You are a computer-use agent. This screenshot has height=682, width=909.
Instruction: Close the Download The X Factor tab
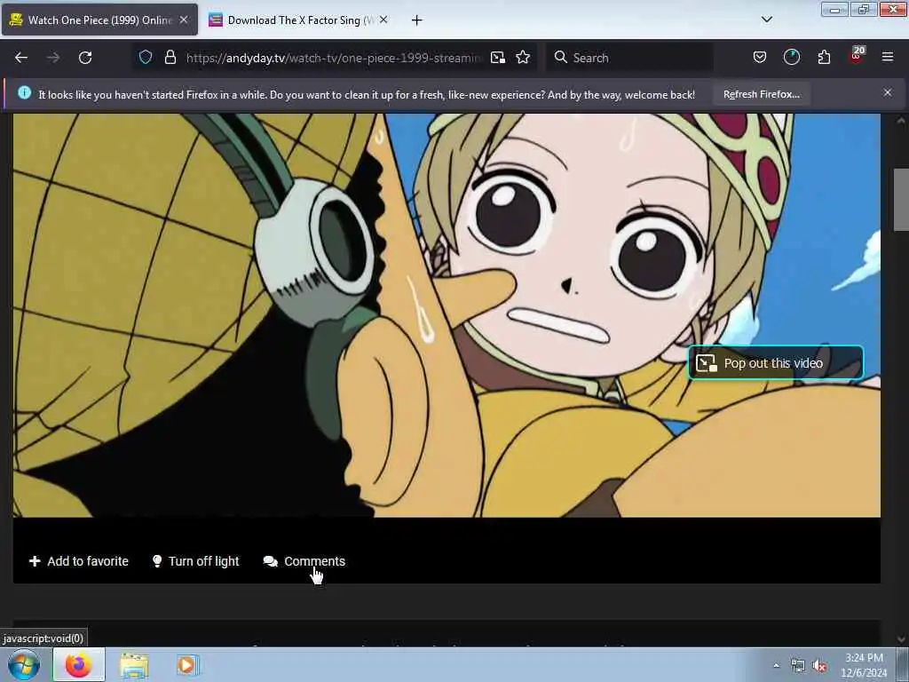(x=383, y=20)
